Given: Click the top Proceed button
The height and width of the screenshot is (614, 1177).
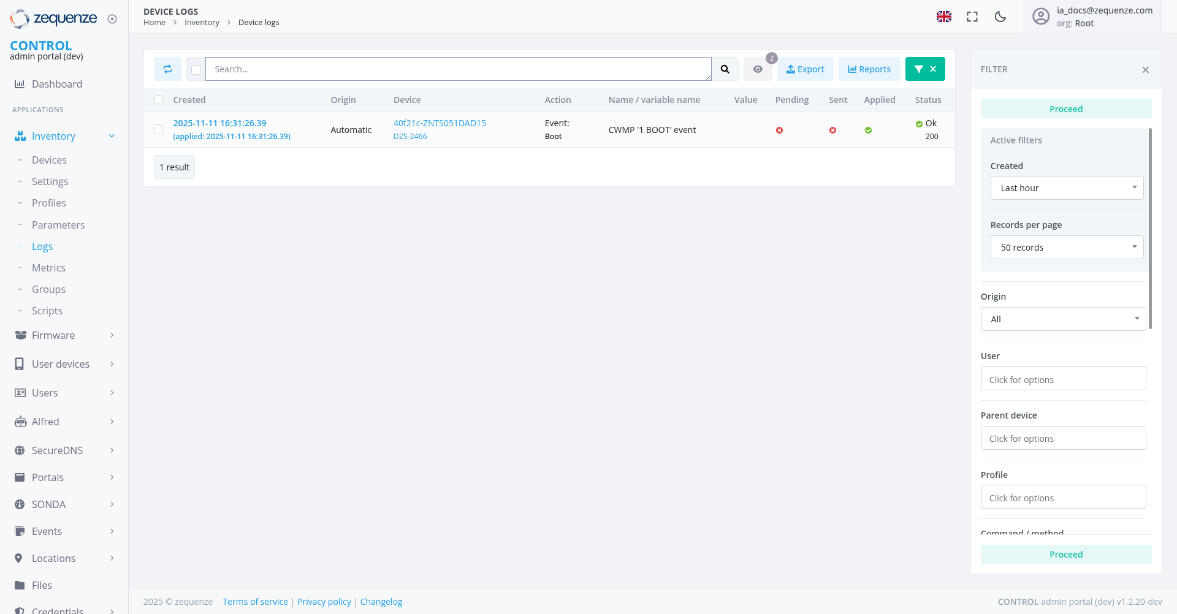Looking at the screenshot, I should coord(1066,109).
